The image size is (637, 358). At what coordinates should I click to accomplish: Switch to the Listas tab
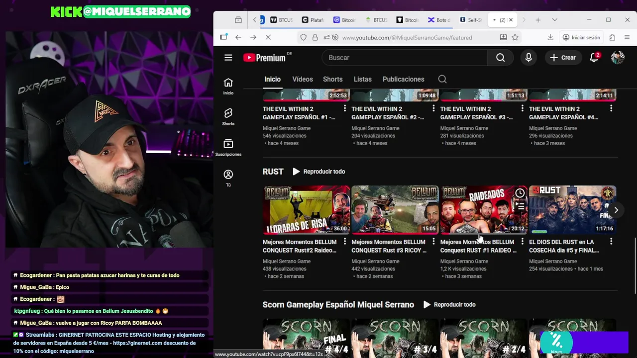362,79
